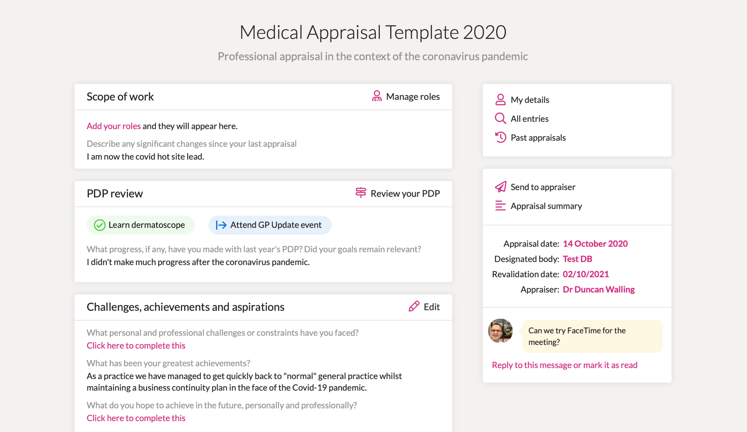Click the Past appraisals history icon

pyautogui.click(x=500, y=138)
